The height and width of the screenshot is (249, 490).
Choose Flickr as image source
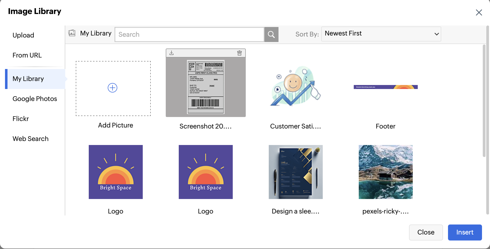pos(21,119)
